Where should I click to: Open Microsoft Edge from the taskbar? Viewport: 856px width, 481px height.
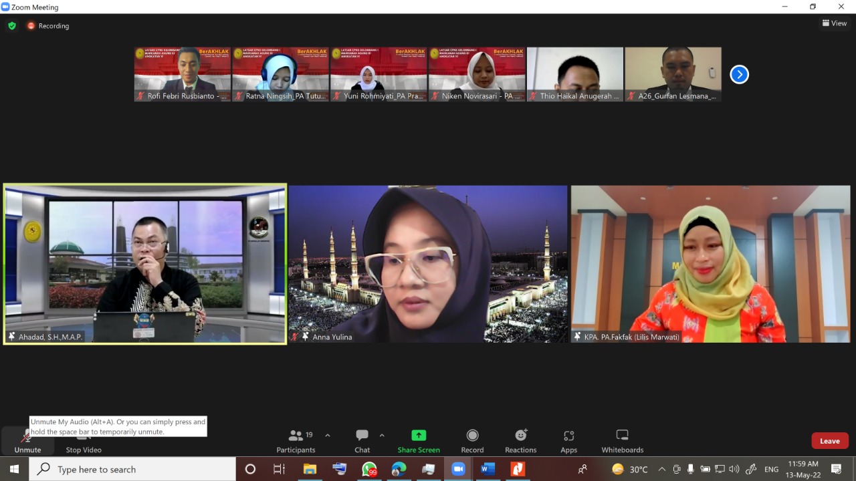tap(399, 469)
